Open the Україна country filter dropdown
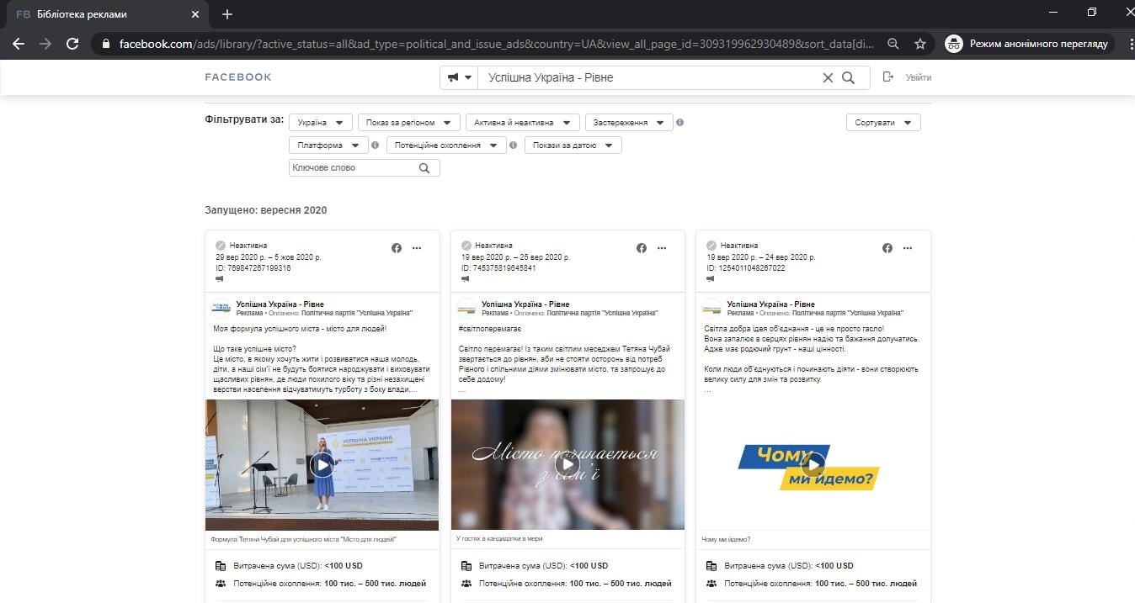The height and width of the screenshot is (603, 1135). [x=321, y=123]
